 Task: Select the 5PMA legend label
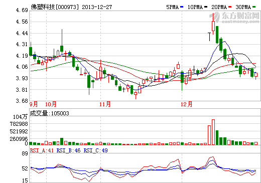point(173,7)
